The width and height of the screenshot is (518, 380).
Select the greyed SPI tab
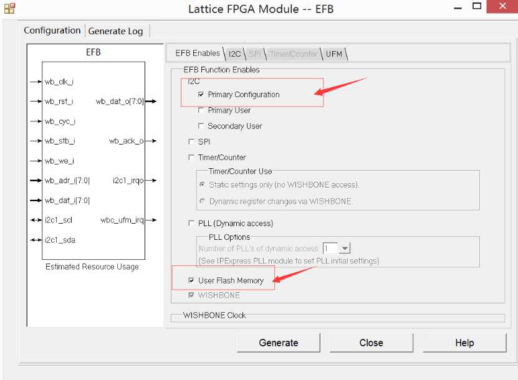(x=255, y=54)
